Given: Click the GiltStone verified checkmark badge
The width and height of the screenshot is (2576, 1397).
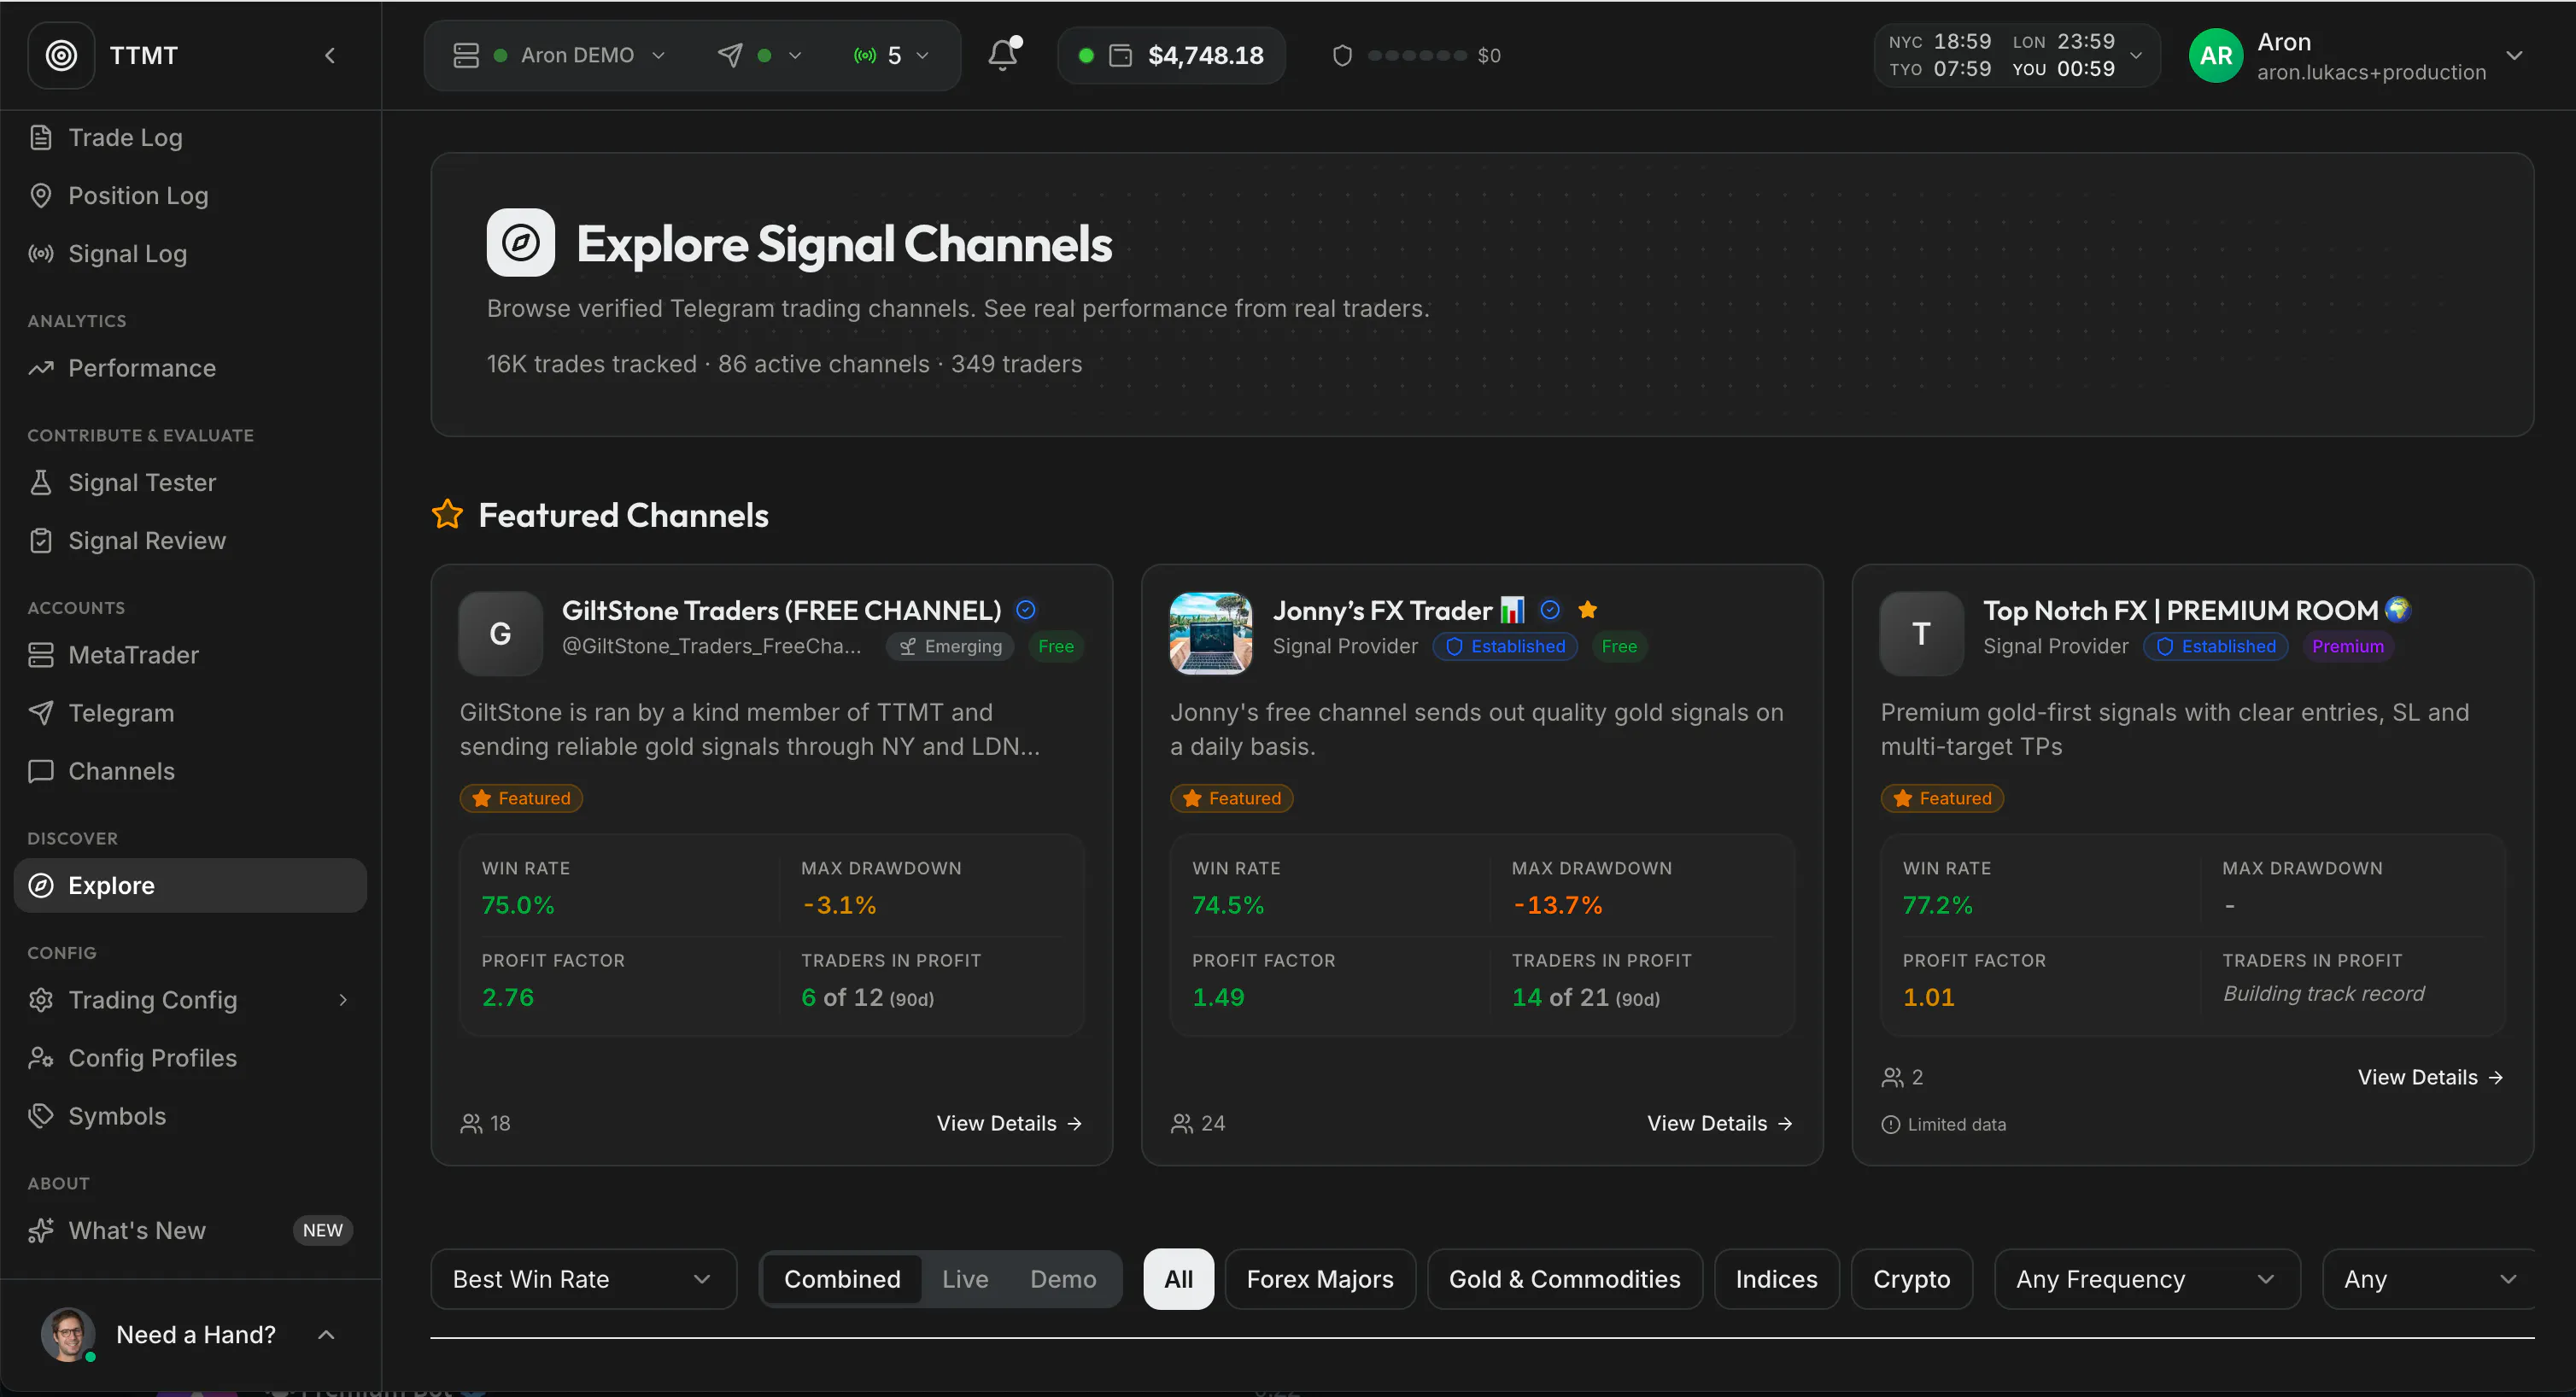Looking at the screenshot, I should point(1026,610).
